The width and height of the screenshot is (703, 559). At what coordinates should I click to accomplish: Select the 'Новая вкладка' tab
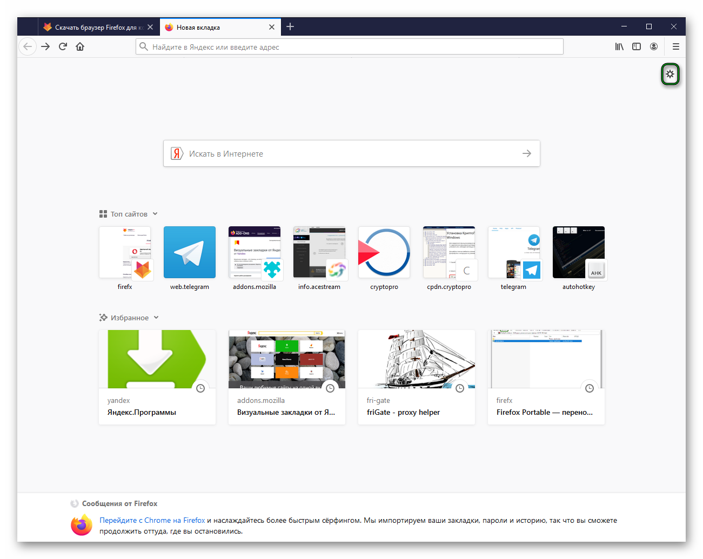[x=220, y=27]
